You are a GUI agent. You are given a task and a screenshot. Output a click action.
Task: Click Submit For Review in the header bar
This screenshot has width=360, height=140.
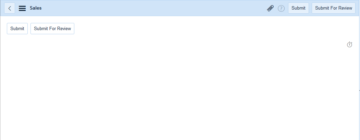coord(334,8)
